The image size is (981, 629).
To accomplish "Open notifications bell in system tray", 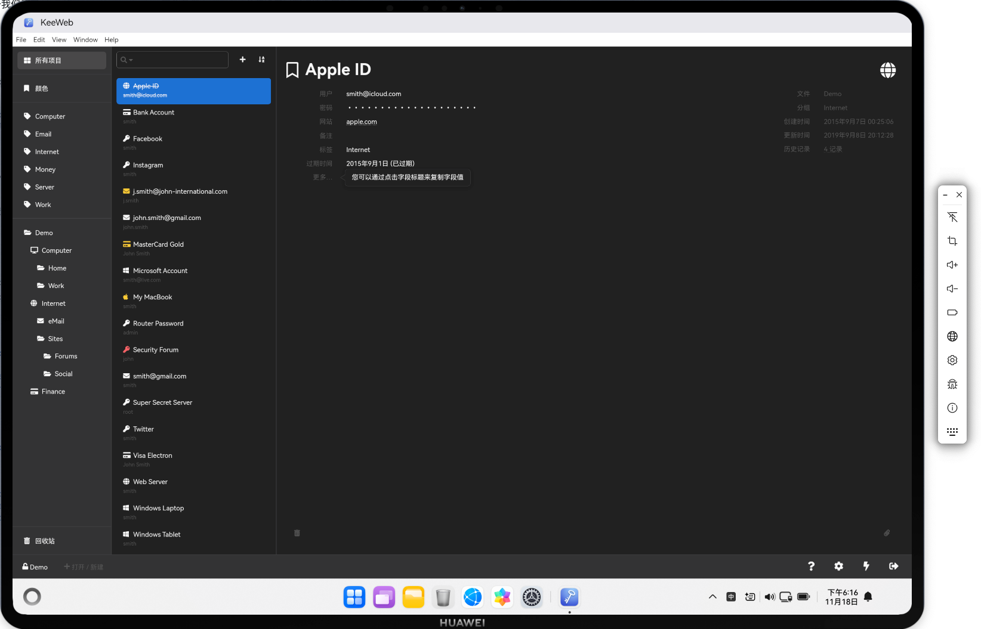I will (x=868, y=597).
